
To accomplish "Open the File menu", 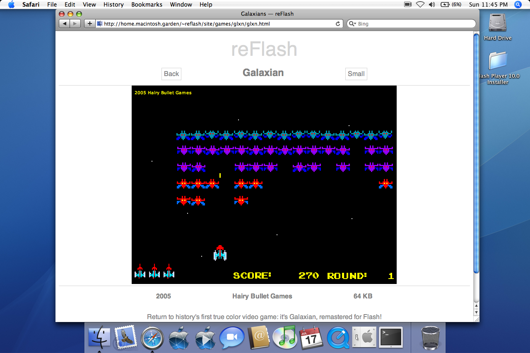I will (52, 5).
